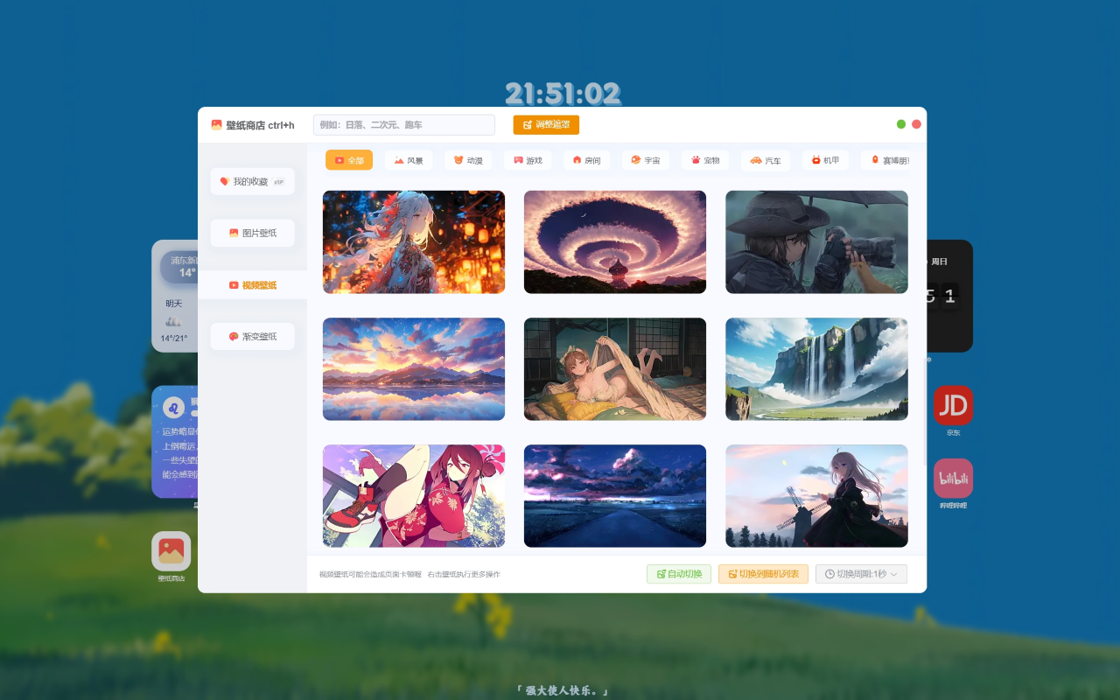Open the 切换周期 interval dropdown
The width and height of the screenshot is (1120, 700).
(x=861, y=574)
